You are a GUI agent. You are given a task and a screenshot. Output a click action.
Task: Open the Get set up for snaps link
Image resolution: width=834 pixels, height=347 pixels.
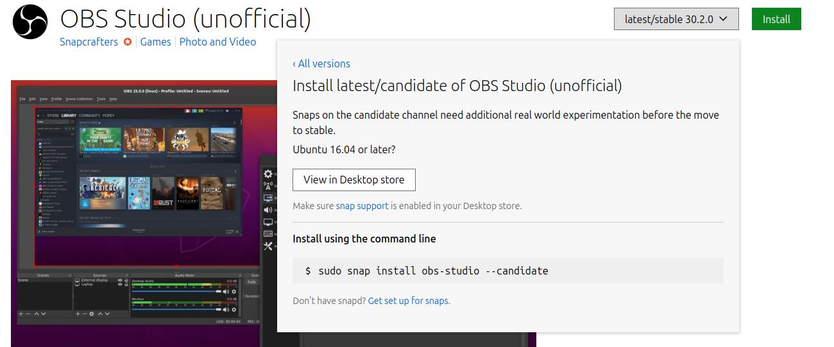pos(409,301)
